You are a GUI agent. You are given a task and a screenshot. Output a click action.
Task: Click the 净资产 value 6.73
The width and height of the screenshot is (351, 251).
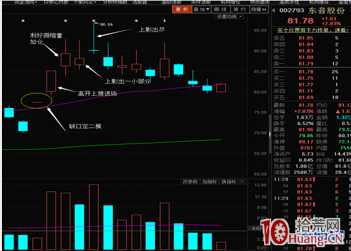pos(308,154)
